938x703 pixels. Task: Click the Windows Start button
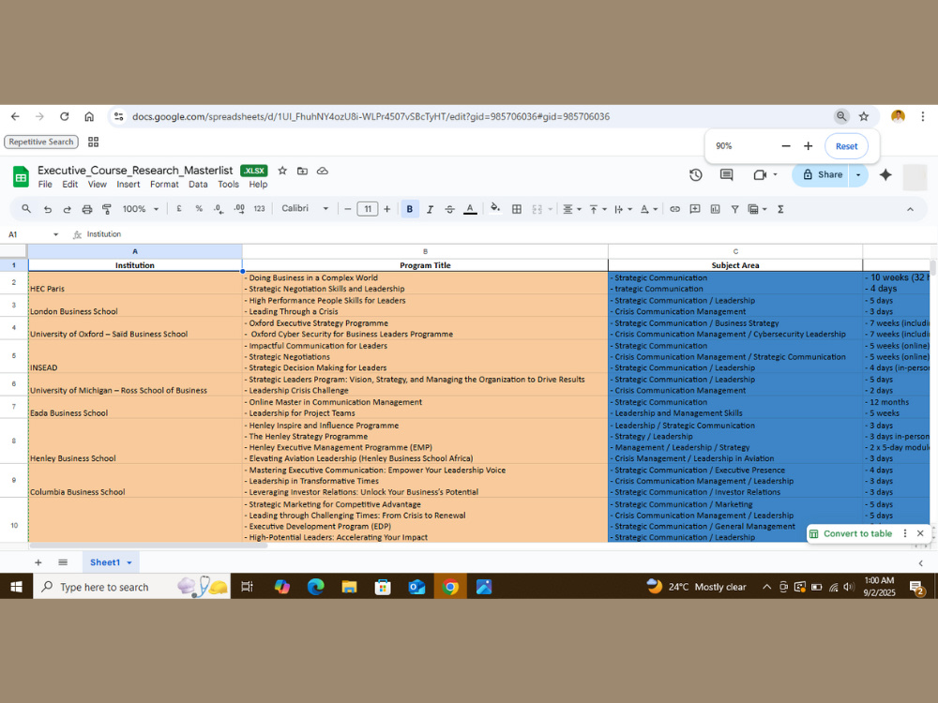16,587
